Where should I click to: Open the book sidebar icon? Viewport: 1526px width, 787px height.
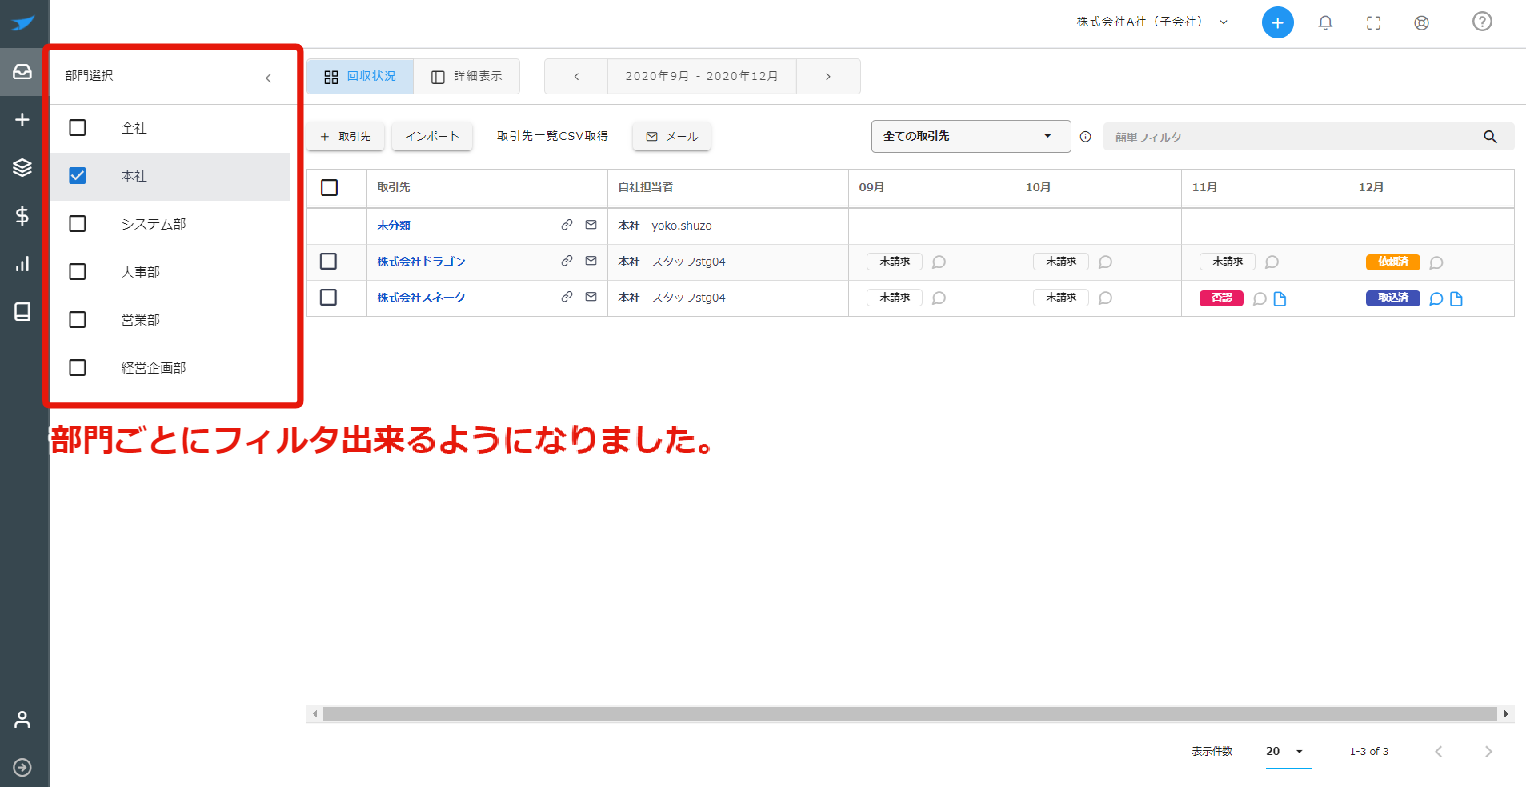tap(22, 311)
